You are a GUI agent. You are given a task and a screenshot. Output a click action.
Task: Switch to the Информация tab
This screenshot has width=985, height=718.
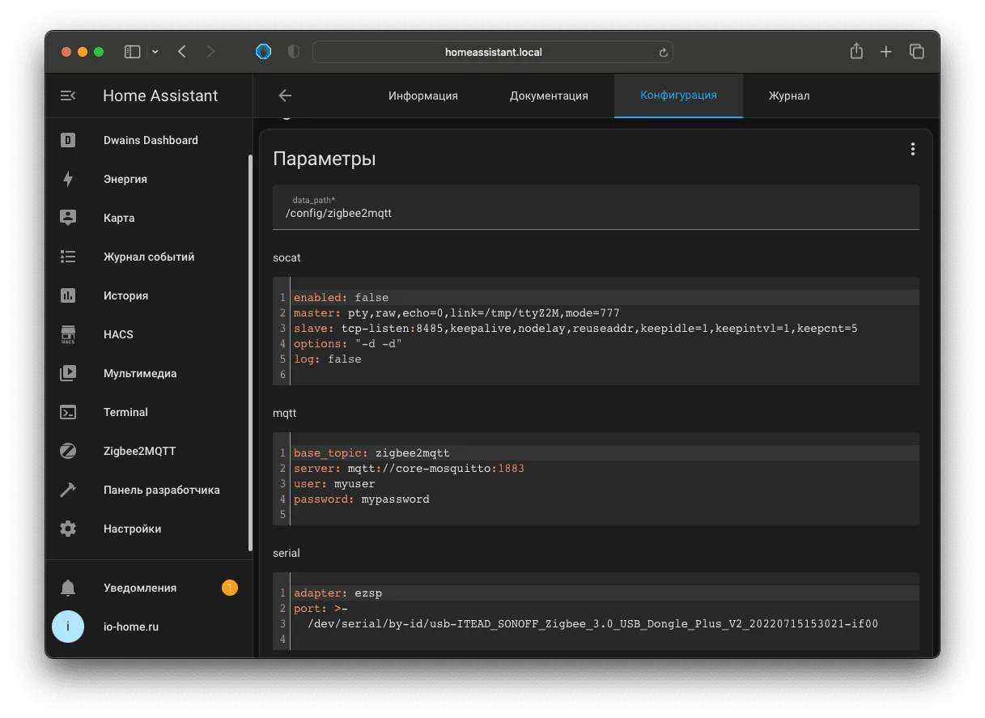(422, 96)
